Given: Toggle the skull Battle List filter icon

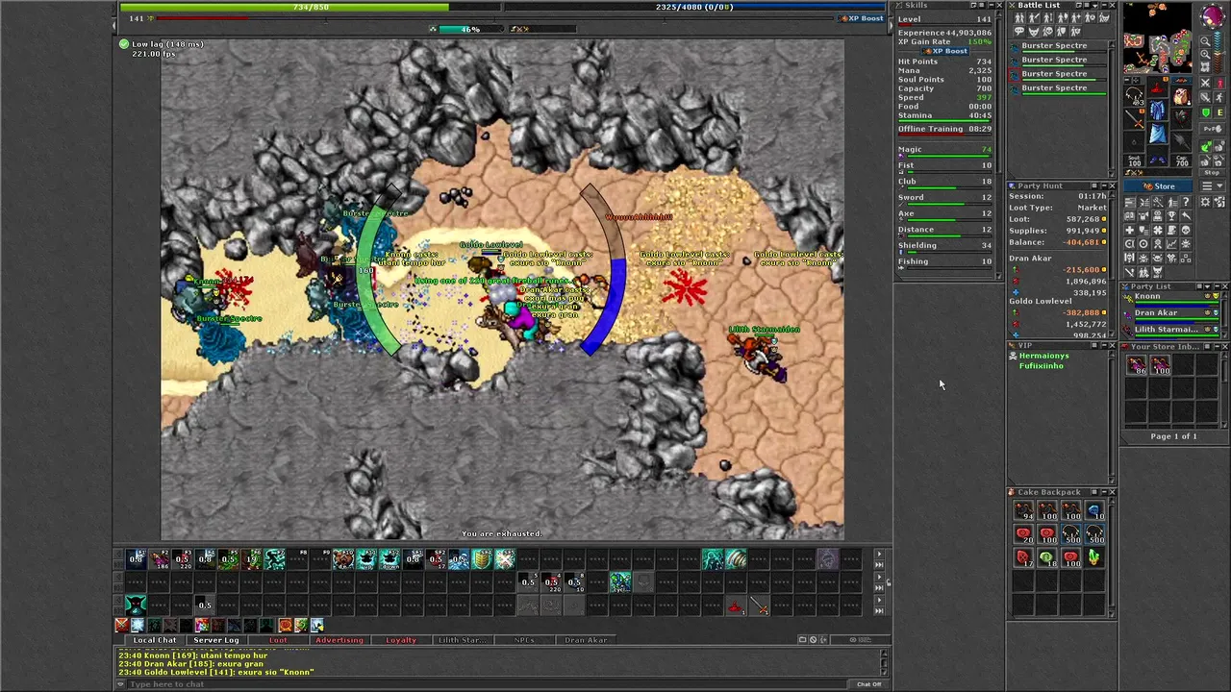Looking at the screenshot, I should [1048, 31].
